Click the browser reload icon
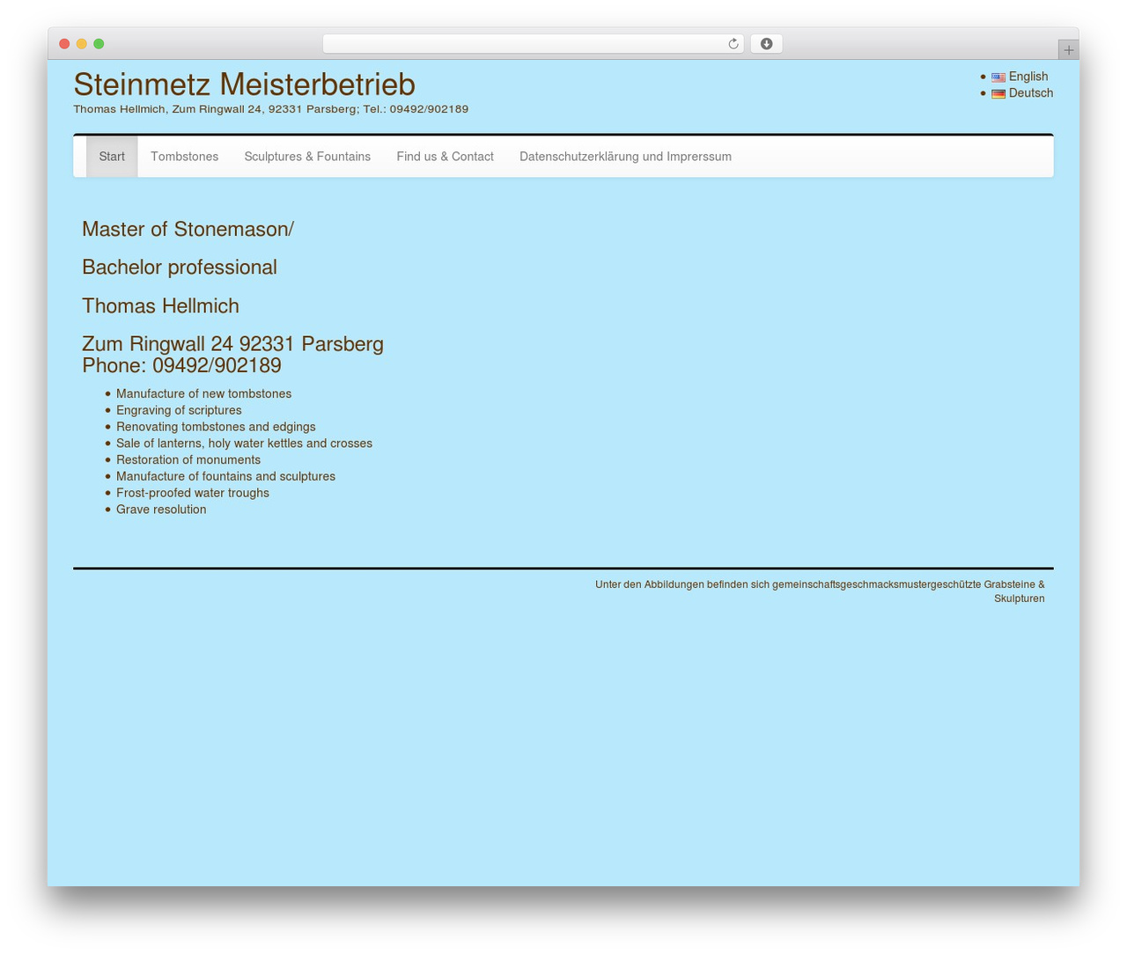The height and width of the screenshot is (954, 1127). click(733, 44)
